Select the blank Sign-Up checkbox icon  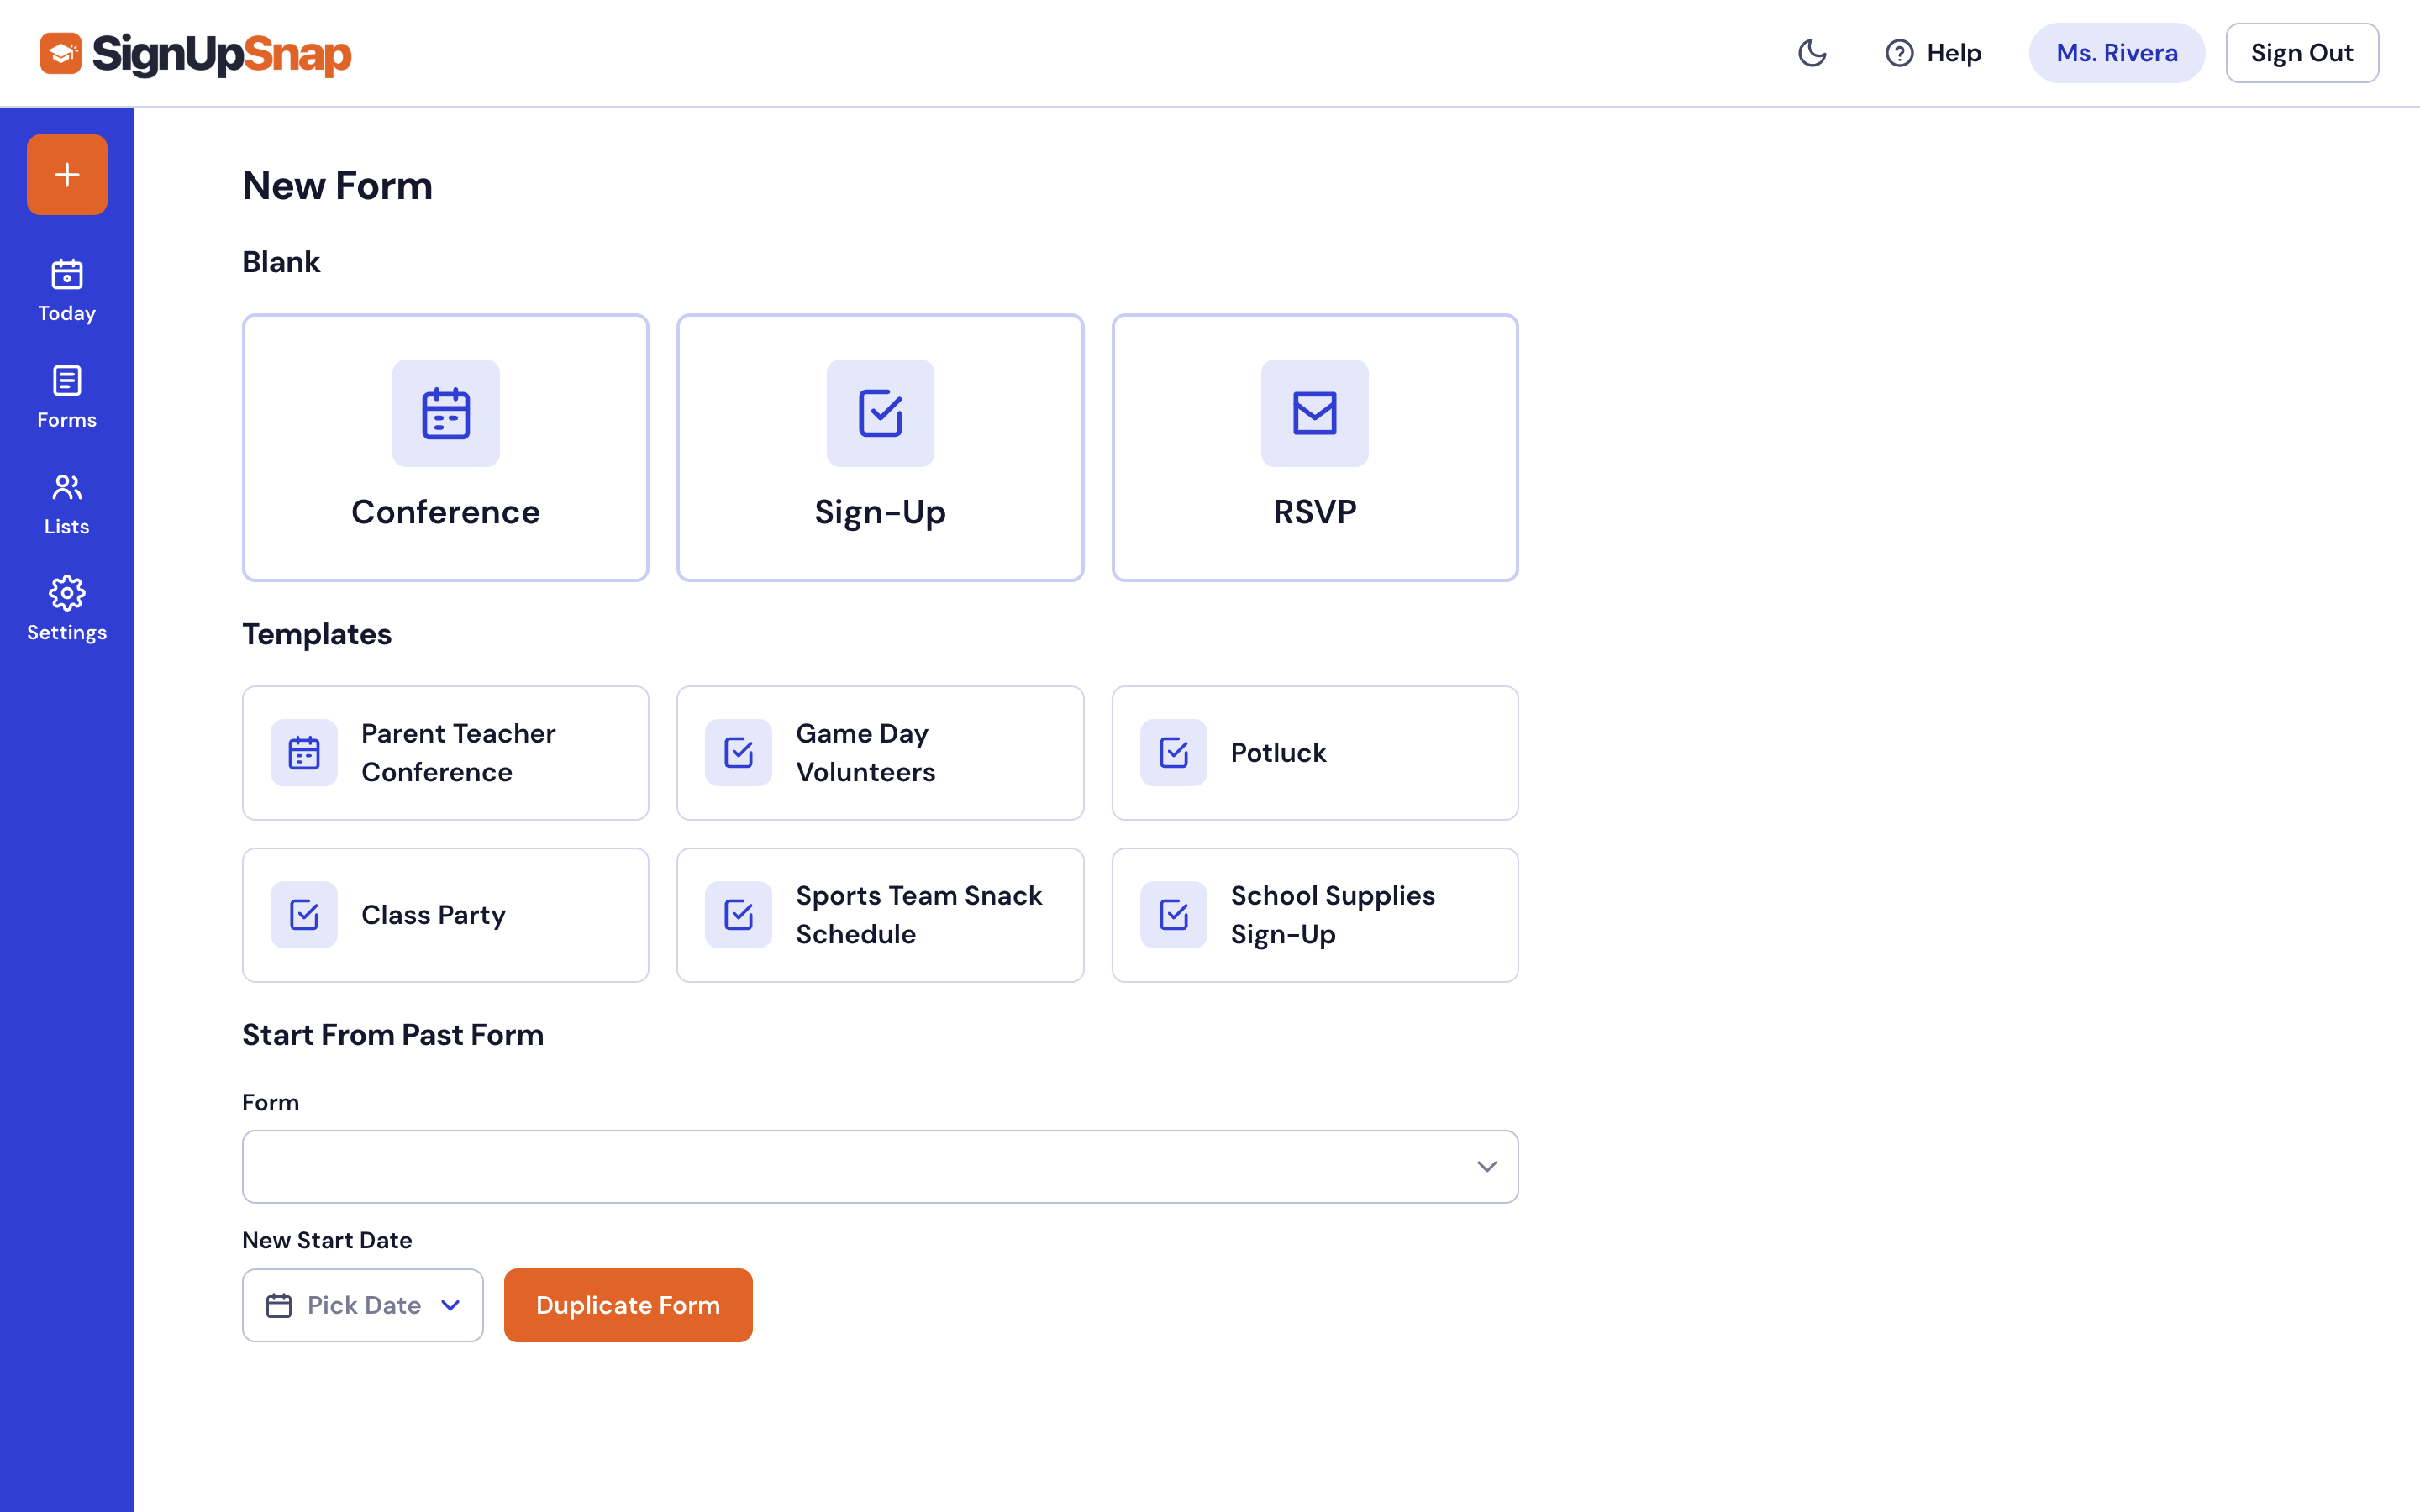880,413
